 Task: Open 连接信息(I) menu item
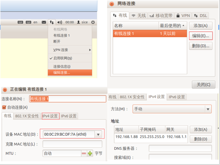[x=70, y=66]
